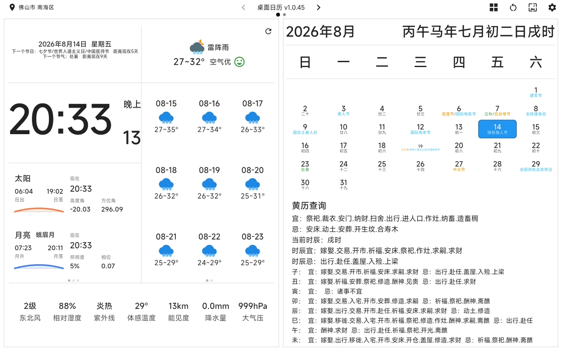The image size is (562, 351).
Task: Select calendar day 27 中元节
Action: [x=459, y=166]
